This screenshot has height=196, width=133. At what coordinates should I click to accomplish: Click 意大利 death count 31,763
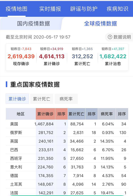point(77,167)
